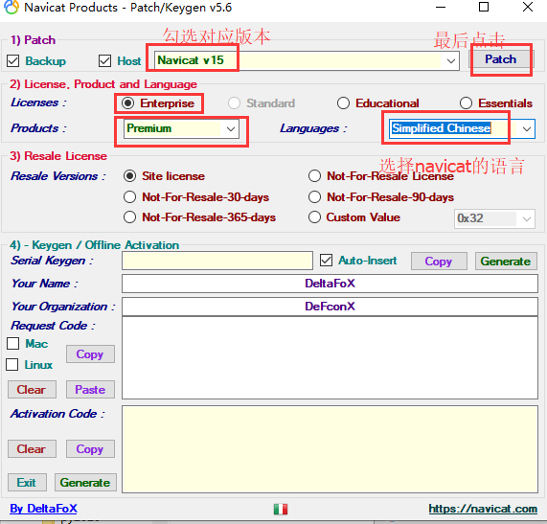The height and width of the screenshot is (524, 547).
Task: Open the Products Premium dropdown
Action: 231,129
